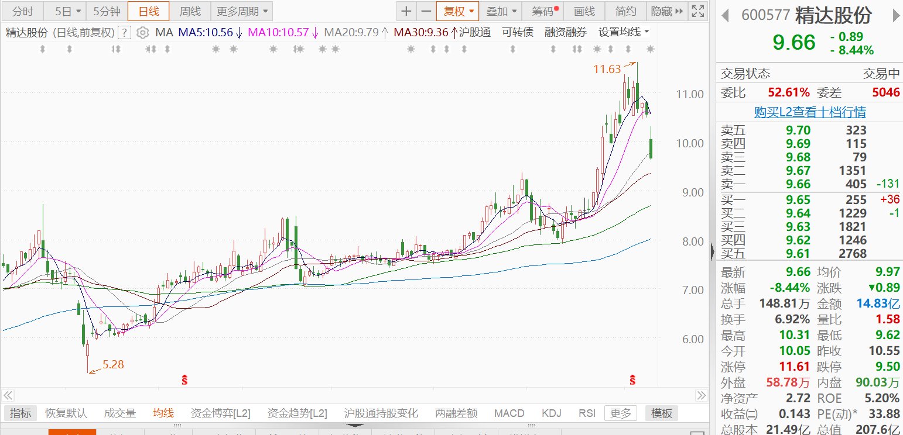Screen dimensions: 903x435
Task: Expand the 更多周期 dropdown
Action: 242,11
